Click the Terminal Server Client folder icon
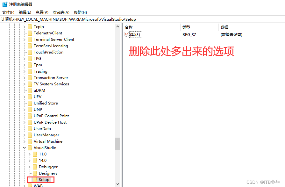The width and height of the screenshot is (285, 187). point(30,40)
